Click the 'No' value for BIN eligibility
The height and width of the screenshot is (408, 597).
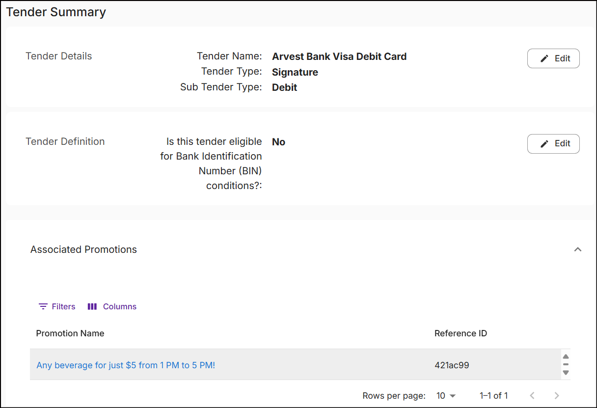click(278, 142)
